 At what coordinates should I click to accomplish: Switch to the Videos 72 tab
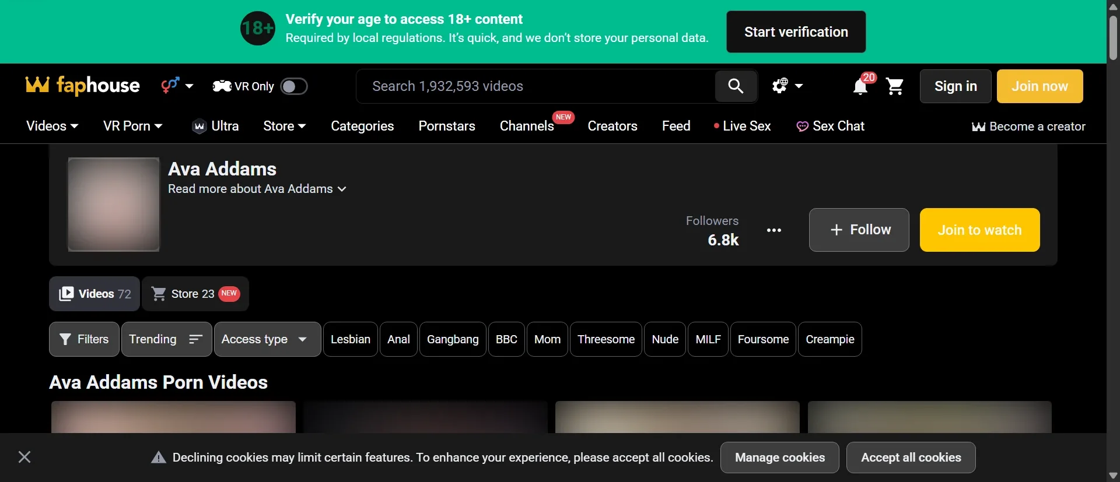tap(94, 294)
